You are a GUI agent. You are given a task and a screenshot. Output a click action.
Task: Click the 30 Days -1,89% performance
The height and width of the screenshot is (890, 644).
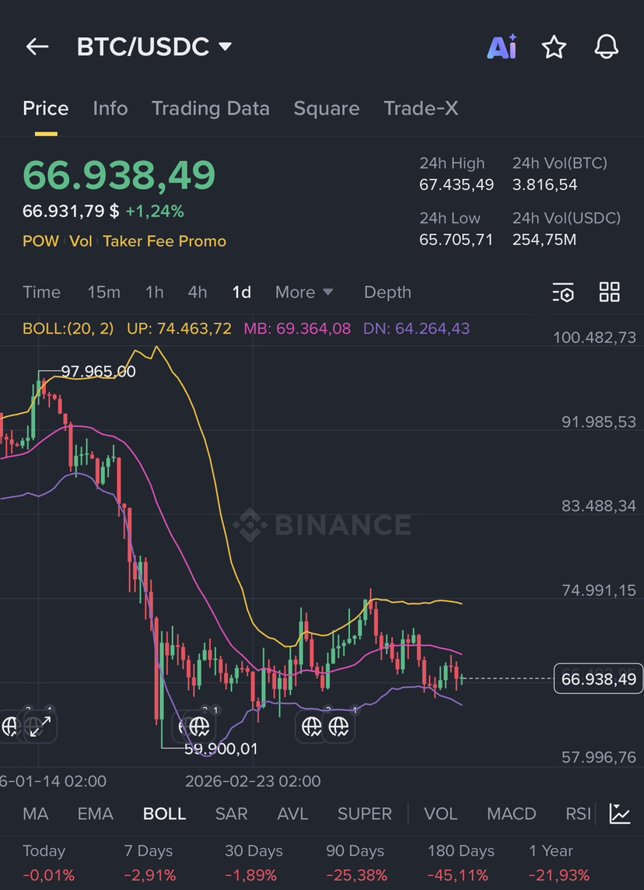tap(254, 863)
